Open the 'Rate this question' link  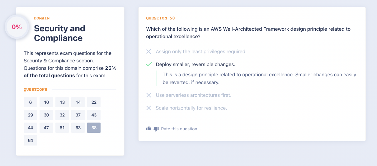[179, 129]
